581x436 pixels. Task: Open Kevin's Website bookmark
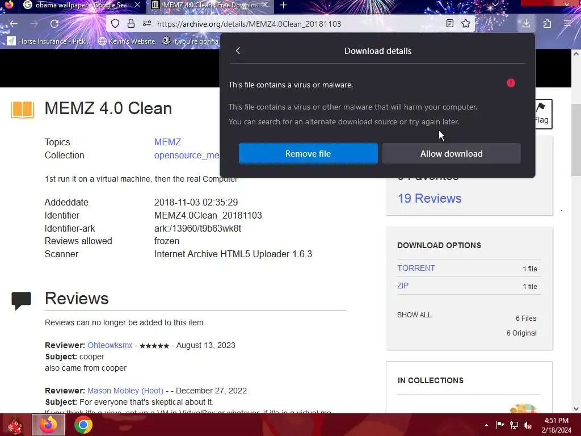coord(127,41)
